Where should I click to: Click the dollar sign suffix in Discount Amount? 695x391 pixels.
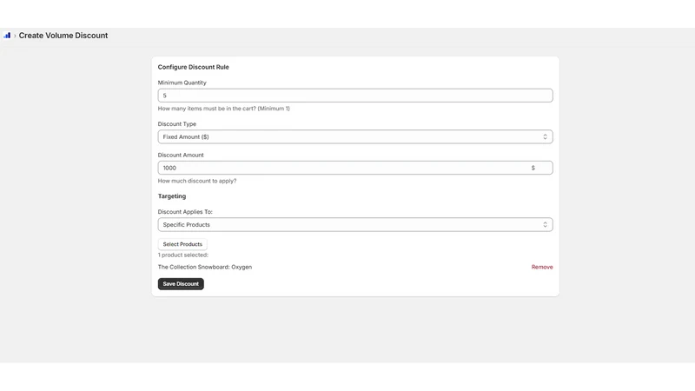point(533,168)
